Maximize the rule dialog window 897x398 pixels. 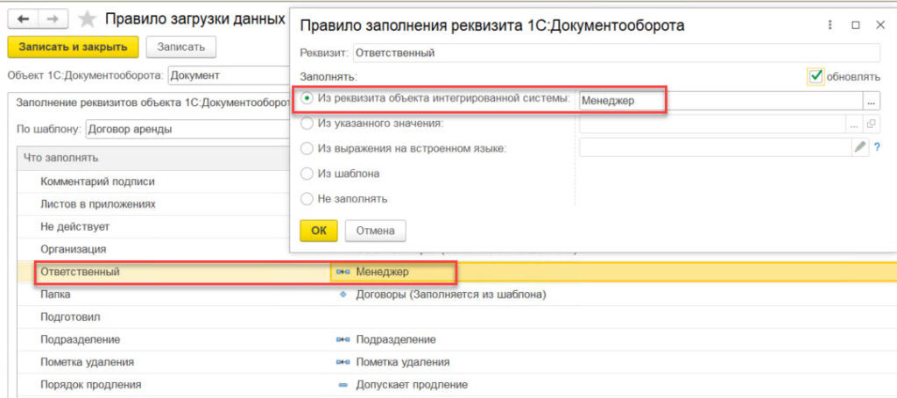pyautogui.click(x=856, y=25)
